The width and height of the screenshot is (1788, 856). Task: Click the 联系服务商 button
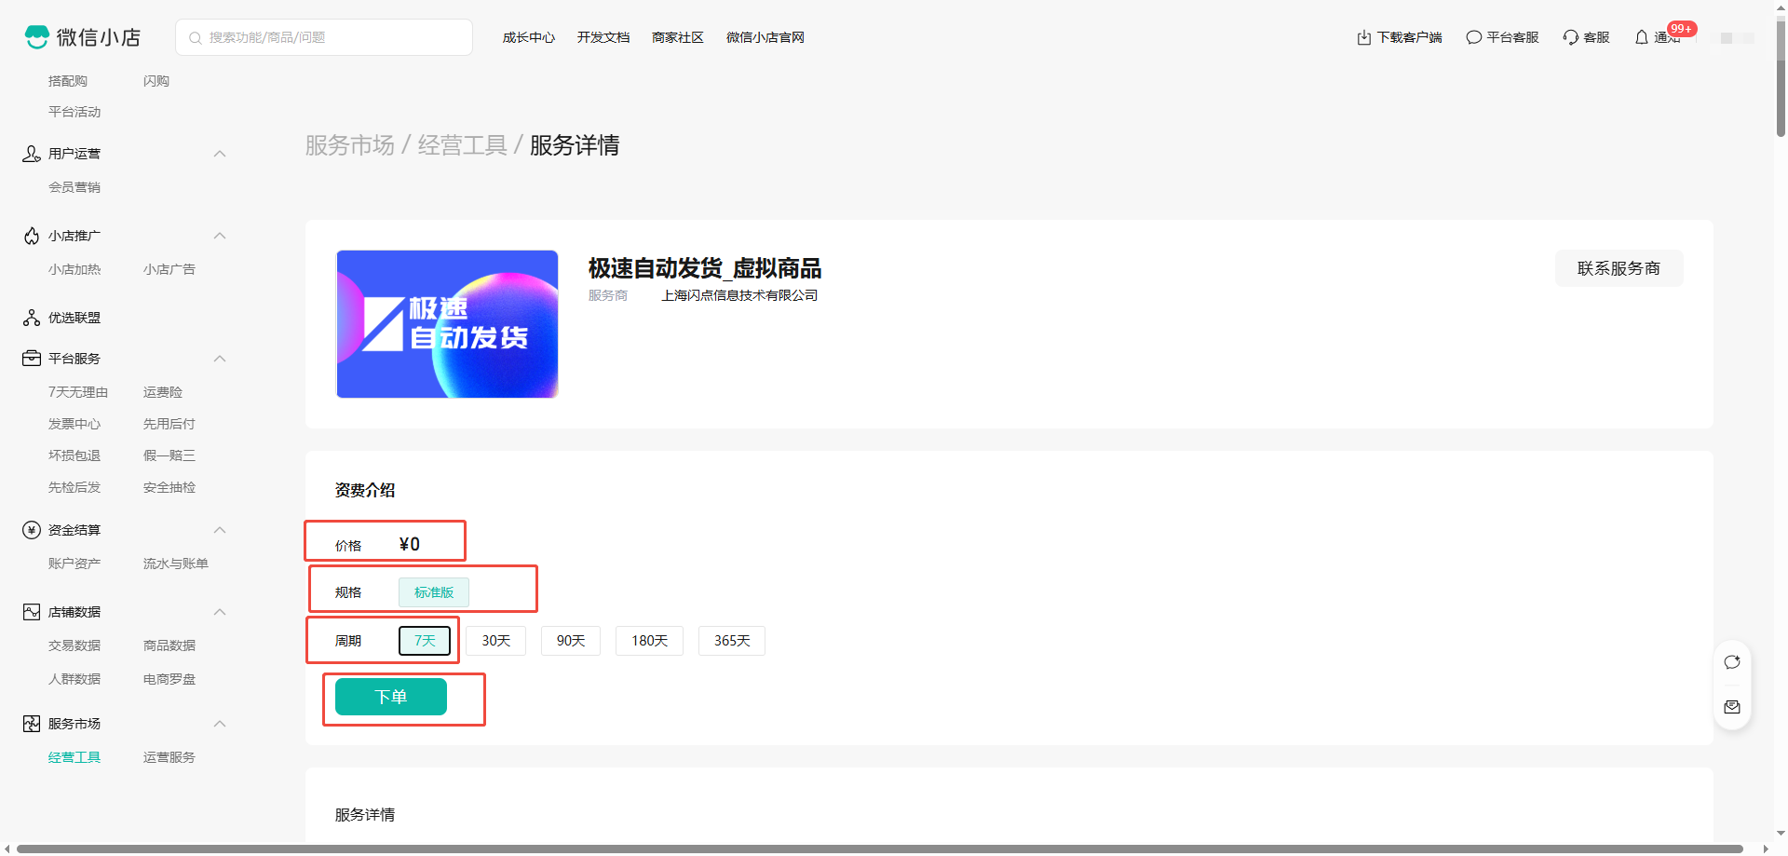(1618, 268)
